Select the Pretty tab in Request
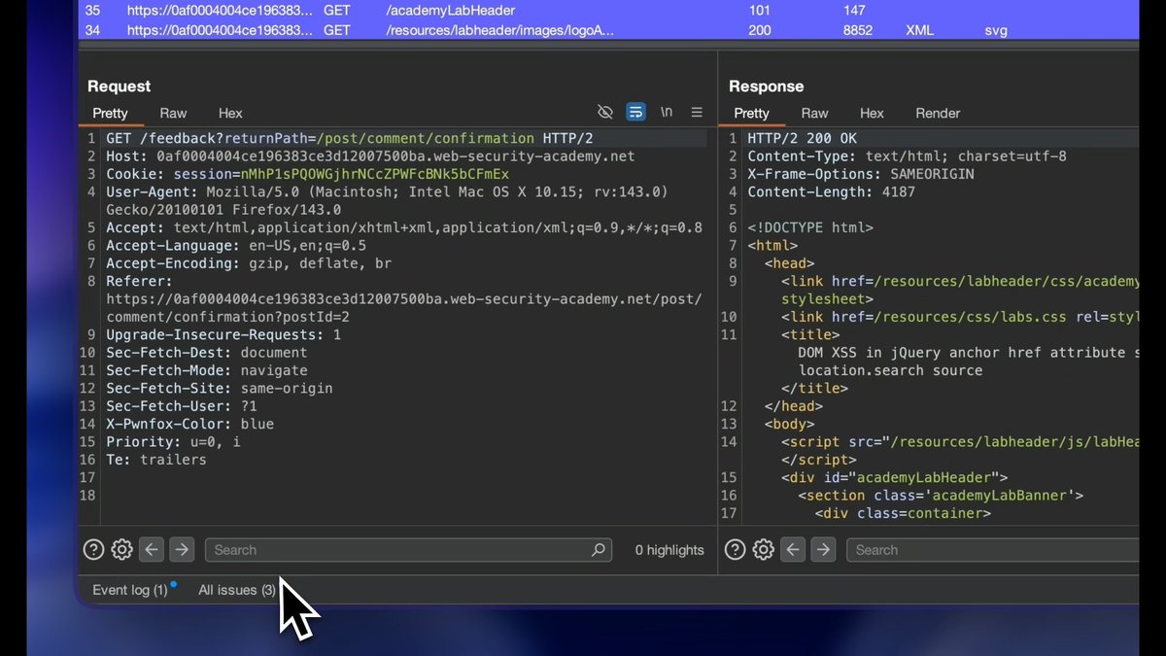The height and width of the screenshot is (656, 1166). 110,113
